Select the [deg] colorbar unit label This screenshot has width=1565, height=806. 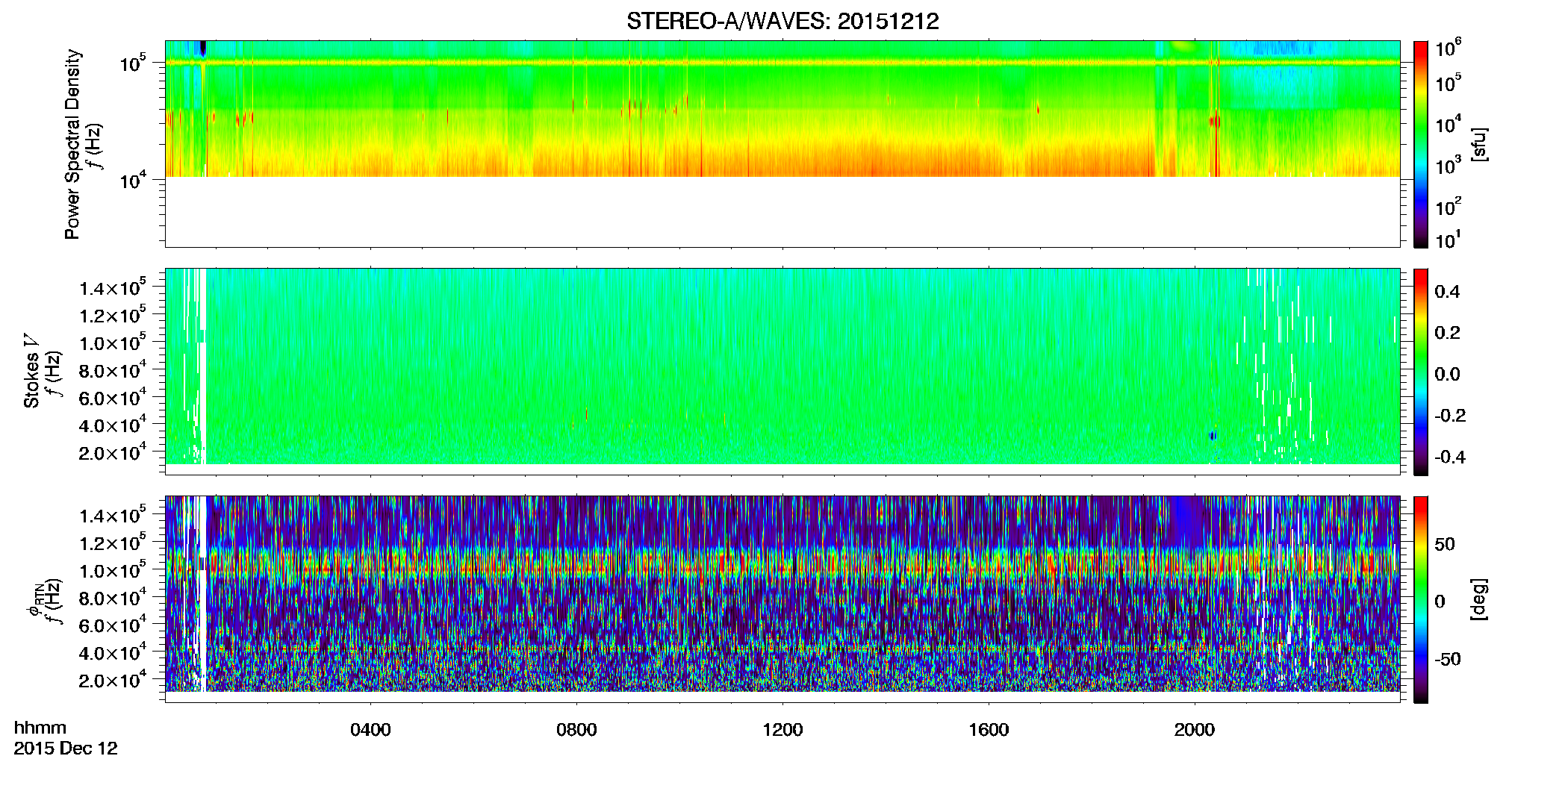click(1479, 599)
